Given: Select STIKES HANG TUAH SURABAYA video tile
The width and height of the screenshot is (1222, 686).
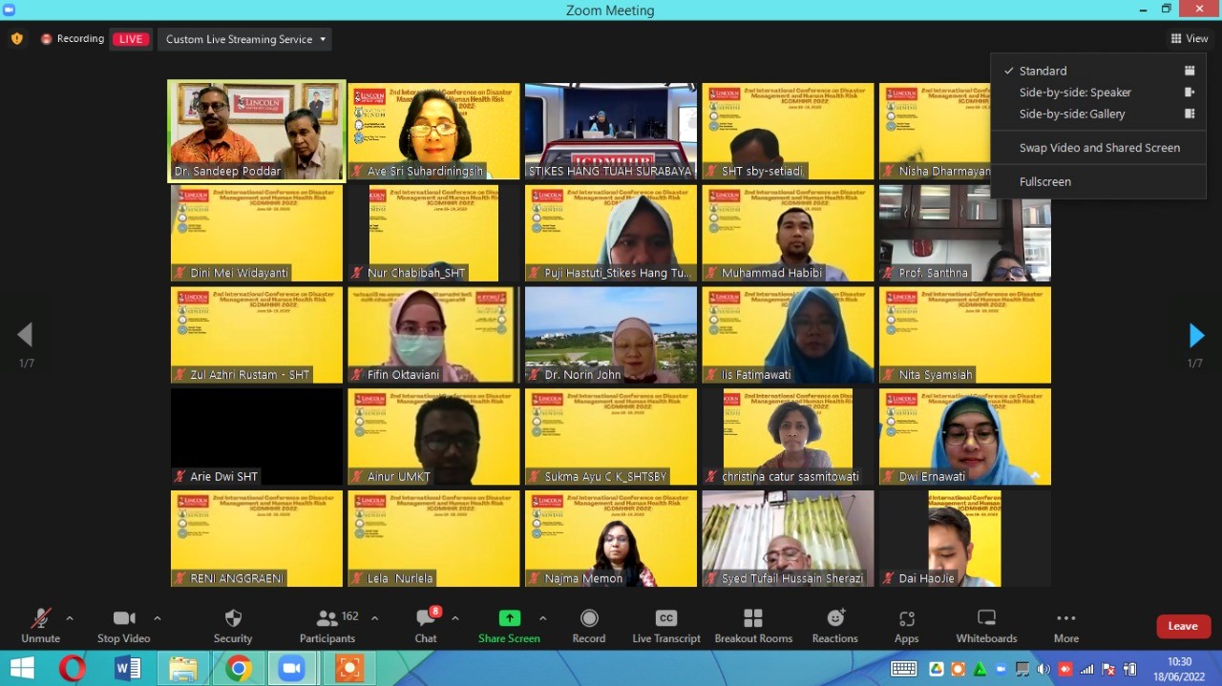Looking at the screenshot, I should pos(611,131).
